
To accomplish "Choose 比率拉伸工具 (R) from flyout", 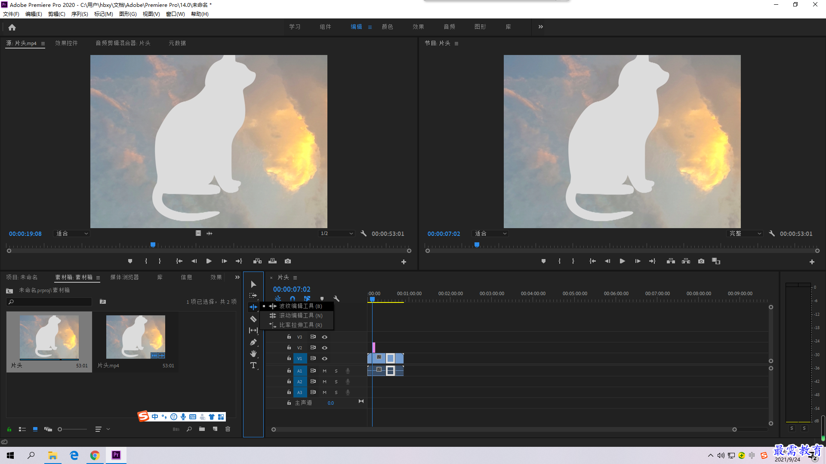I will click(x=297, y=325).
